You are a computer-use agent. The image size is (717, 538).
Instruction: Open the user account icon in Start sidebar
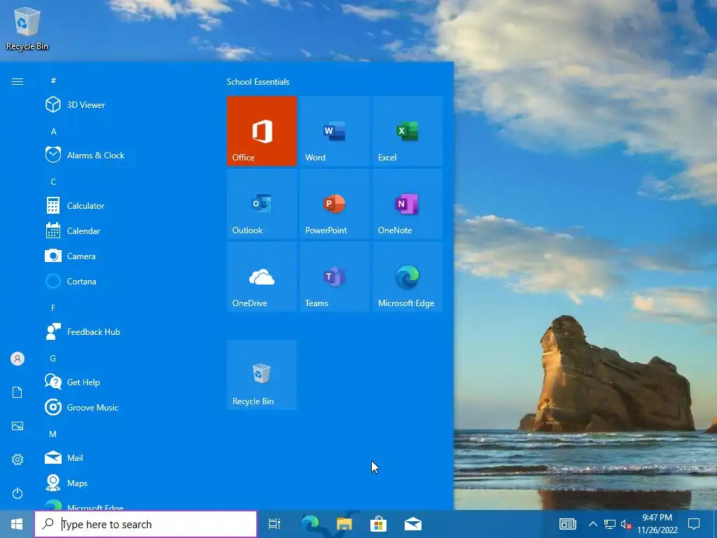(18, 359)
